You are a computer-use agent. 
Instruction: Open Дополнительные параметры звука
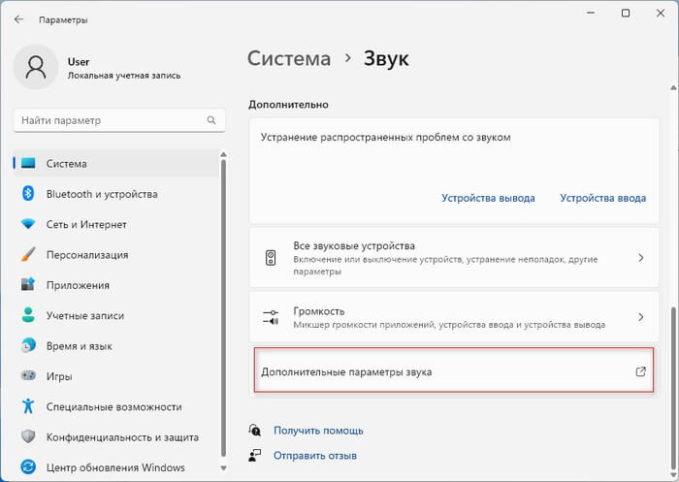453,370
